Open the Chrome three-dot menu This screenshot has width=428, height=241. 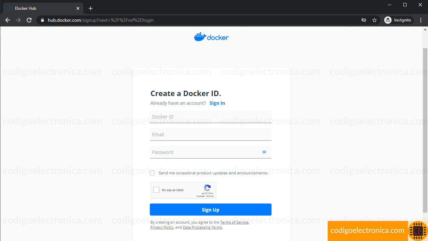(421, 20)
